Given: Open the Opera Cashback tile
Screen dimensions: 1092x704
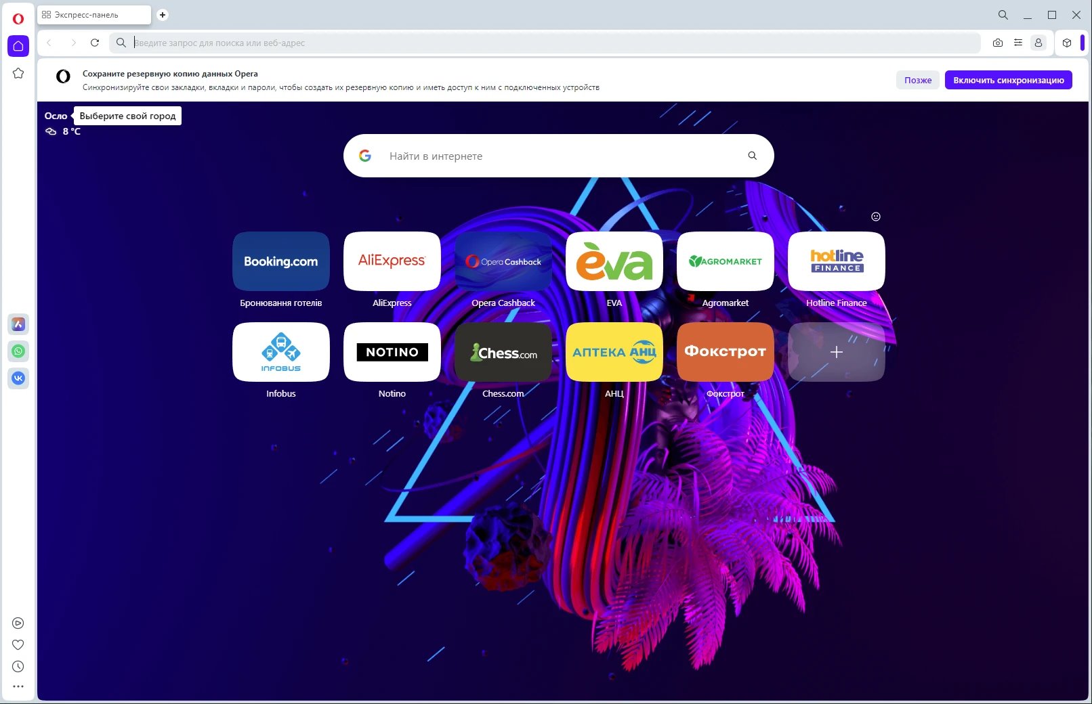Looking at the screenshot, I should coord(503,261).
